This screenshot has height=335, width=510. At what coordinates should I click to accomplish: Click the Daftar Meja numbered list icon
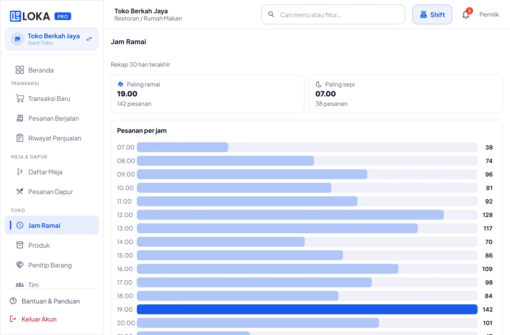(20, 172)
